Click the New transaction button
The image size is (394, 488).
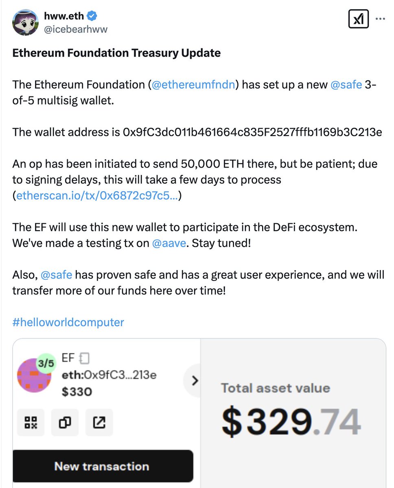[103, 466]
